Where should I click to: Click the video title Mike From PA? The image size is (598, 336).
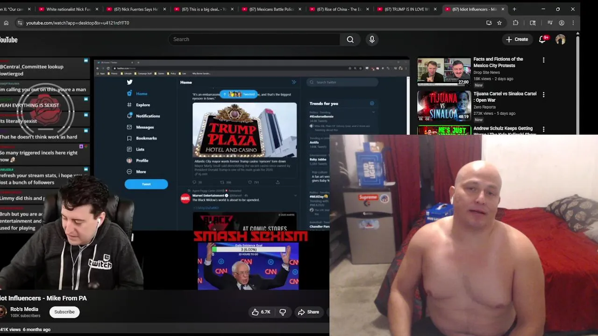43,298
